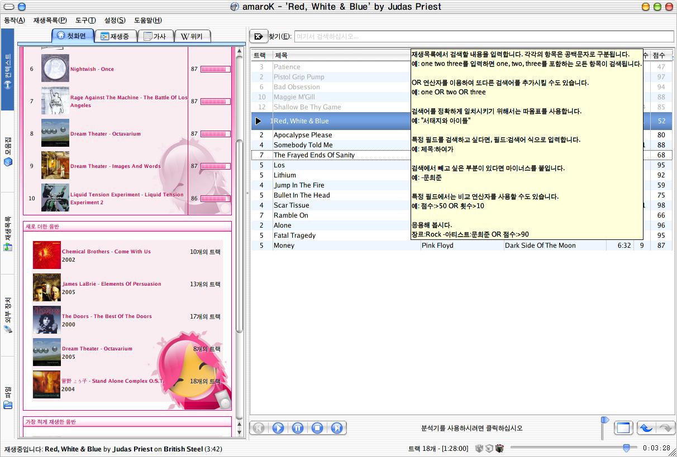This screenshot has width=677, height=457.
Task: Sort playlist by the 트랙 column header
Action: 261,55
